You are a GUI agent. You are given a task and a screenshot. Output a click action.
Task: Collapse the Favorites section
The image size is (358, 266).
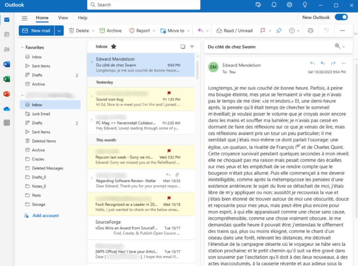point(22,48)
